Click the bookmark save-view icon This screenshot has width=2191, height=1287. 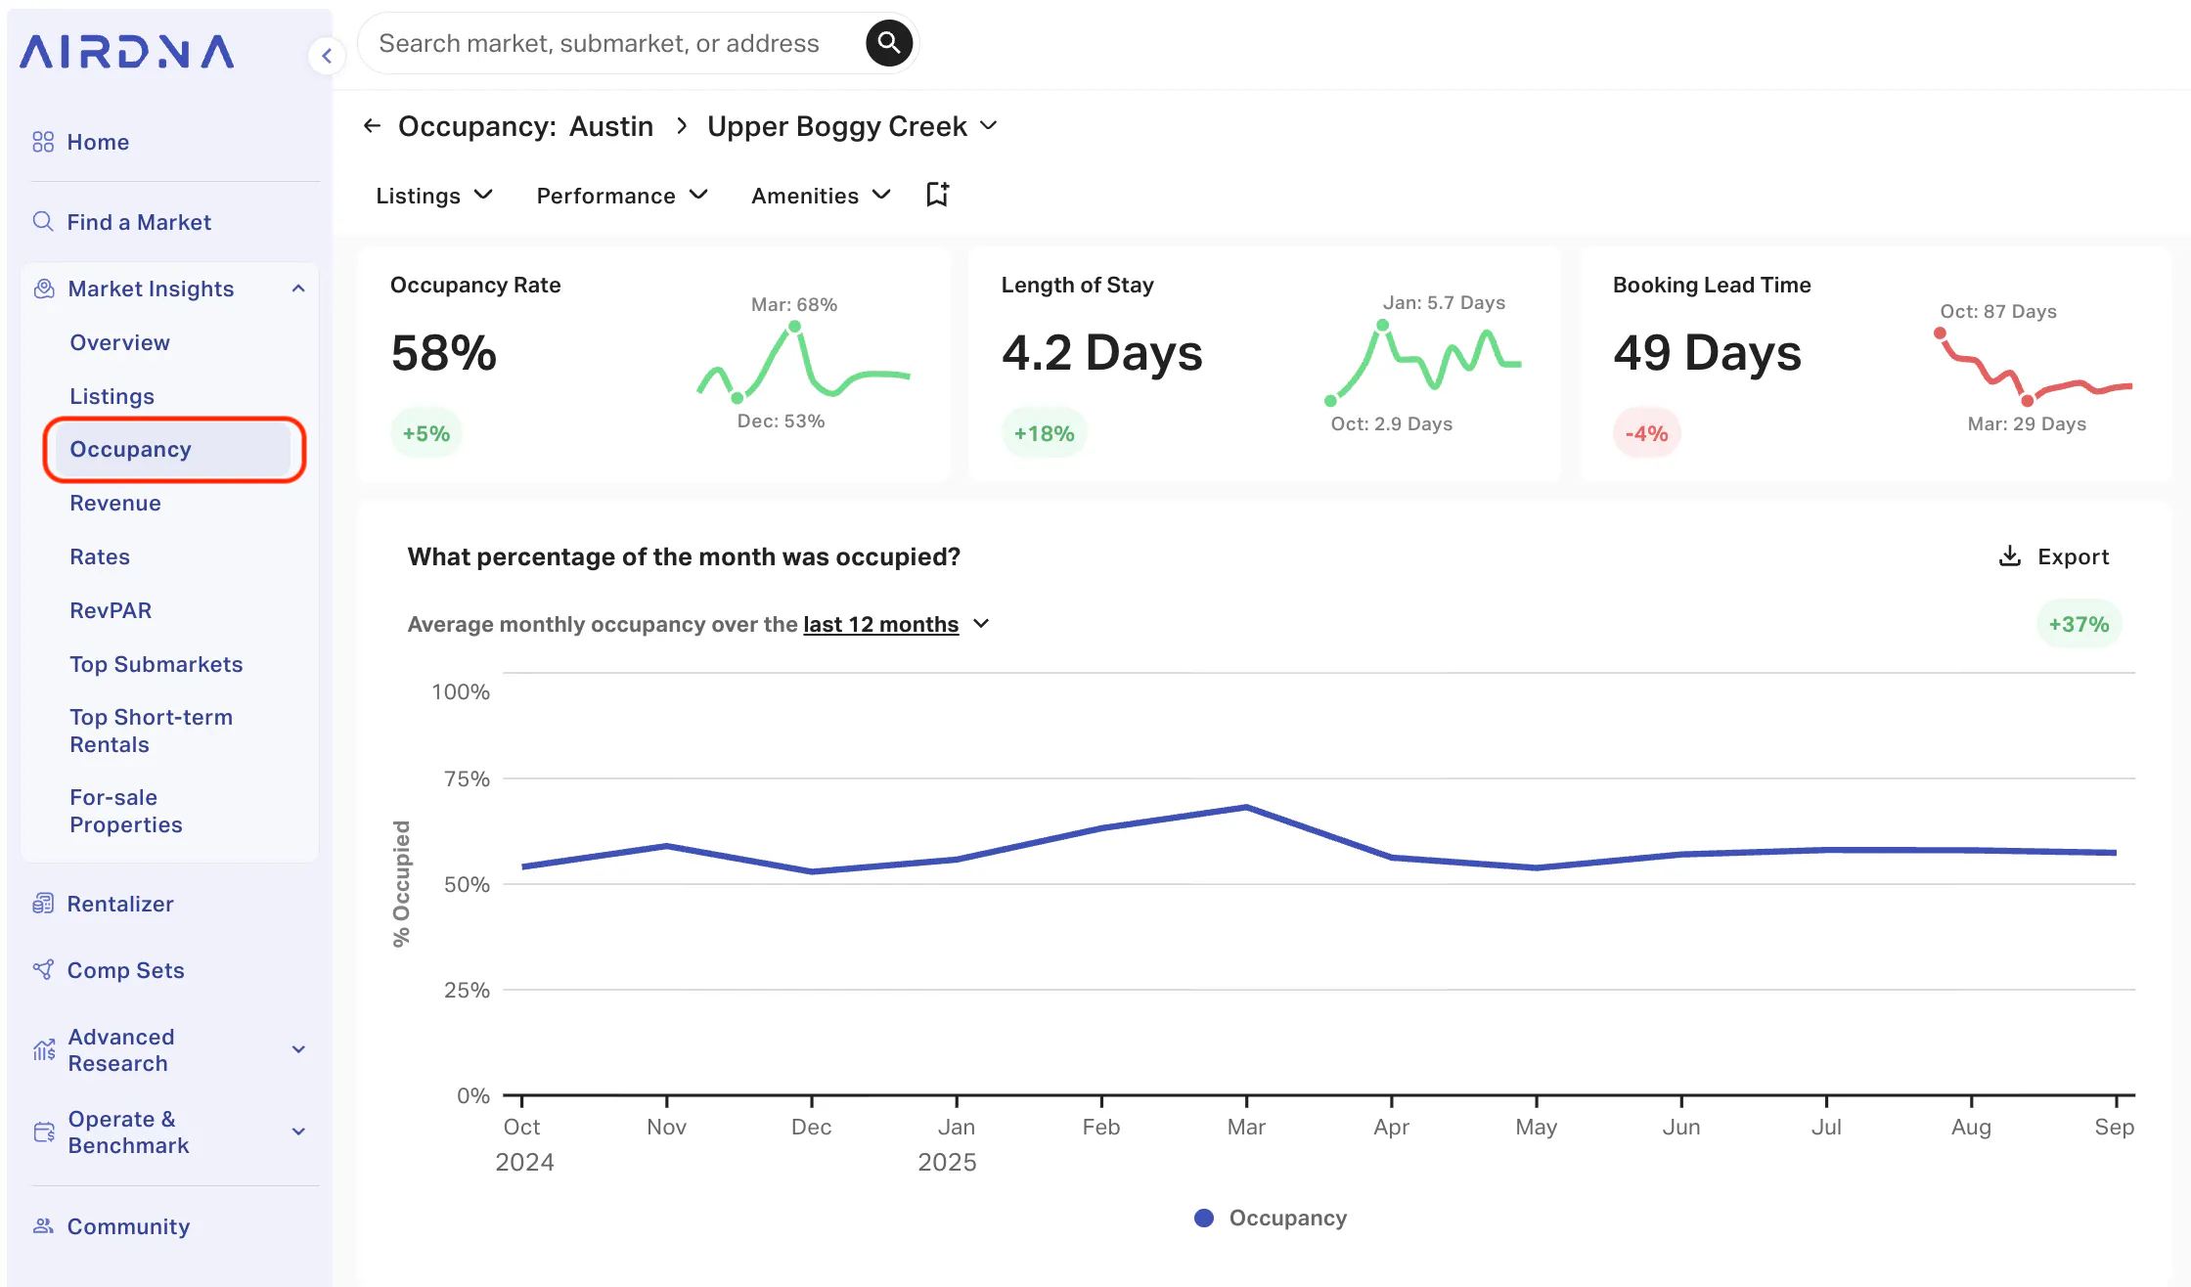(x=937, y=195)
